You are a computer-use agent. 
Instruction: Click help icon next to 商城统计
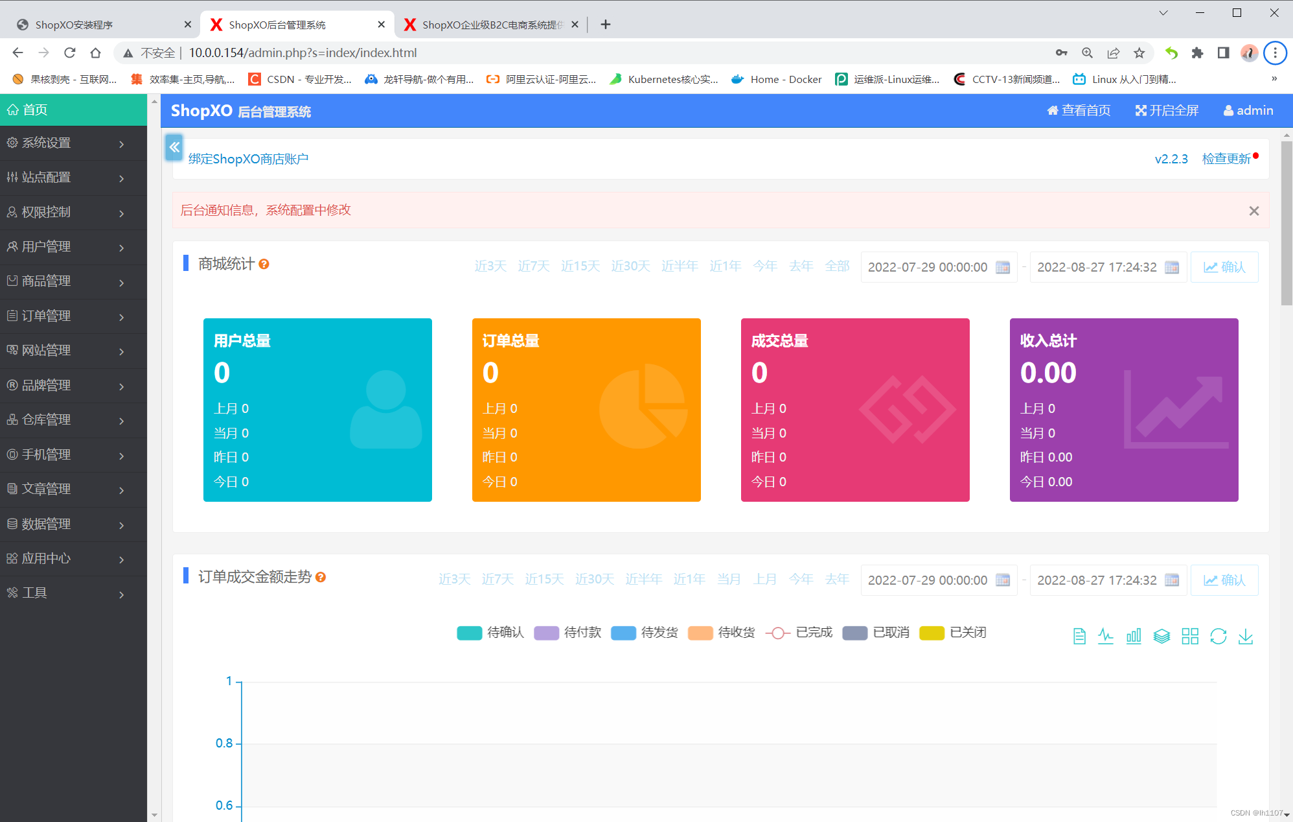tap(264, 264)
